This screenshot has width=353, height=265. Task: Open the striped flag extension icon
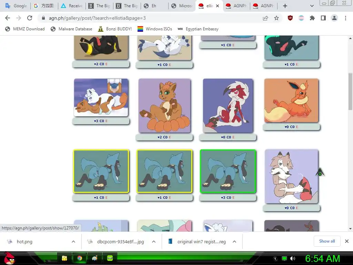click(301, 18)
